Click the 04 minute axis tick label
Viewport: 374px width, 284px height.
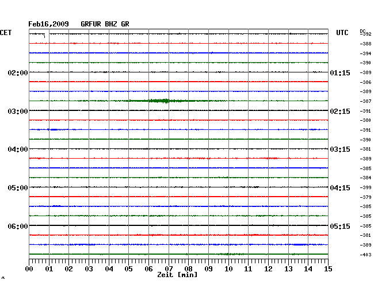point(109,269)
